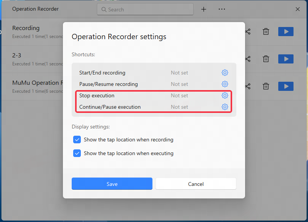This screenshot has height=222, width=308.
Task: Execute the MuMu Operation recording
Action: (x=286, y=86)
